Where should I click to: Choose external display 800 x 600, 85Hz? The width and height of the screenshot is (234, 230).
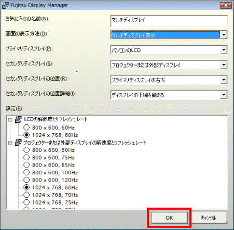click(x=26, y=165)
